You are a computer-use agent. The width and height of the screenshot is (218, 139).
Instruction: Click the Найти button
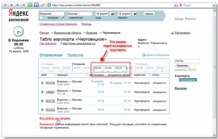(x=149, y=14)
